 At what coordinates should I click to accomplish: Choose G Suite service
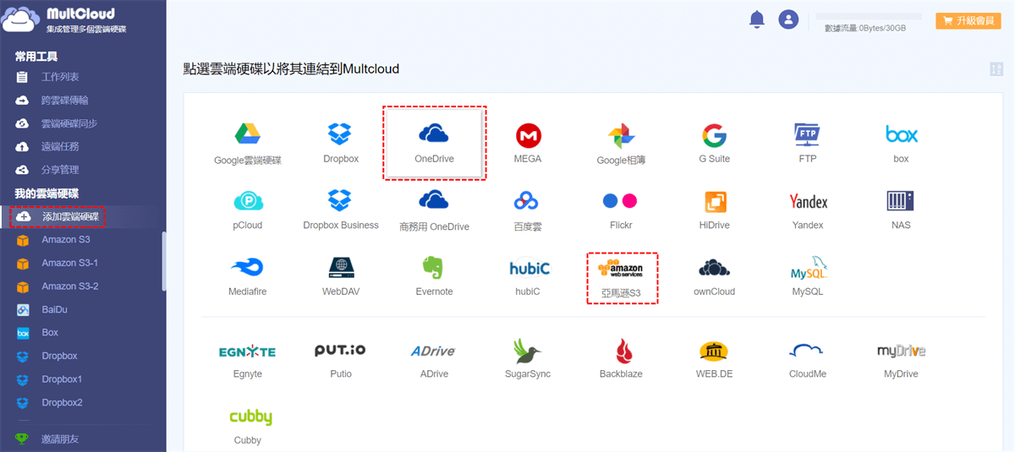714,134
